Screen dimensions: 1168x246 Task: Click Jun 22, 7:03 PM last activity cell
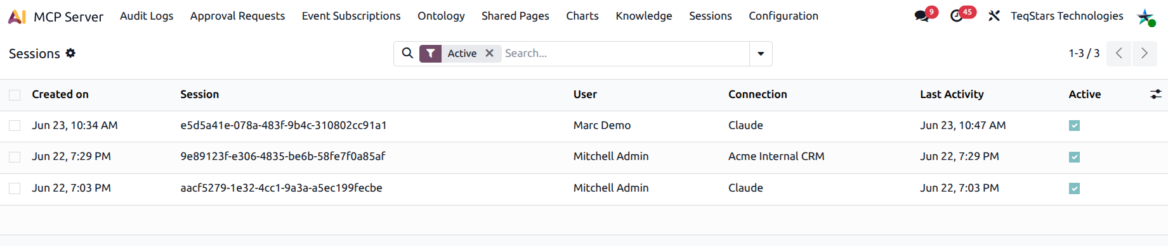click(959, 188)
